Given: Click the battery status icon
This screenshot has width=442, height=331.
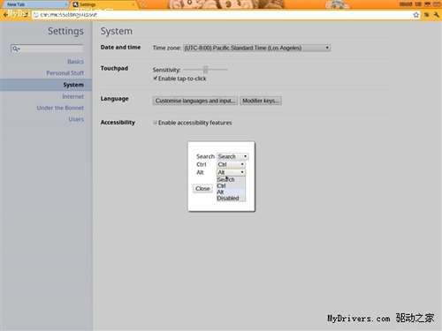Looking at the screenshot, I should [x=437, y=4].
